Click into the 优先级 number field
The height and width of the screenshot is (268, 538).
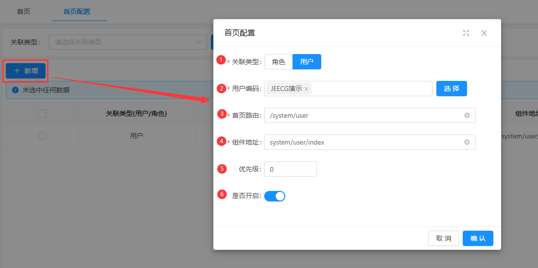(x=290, y=169)
